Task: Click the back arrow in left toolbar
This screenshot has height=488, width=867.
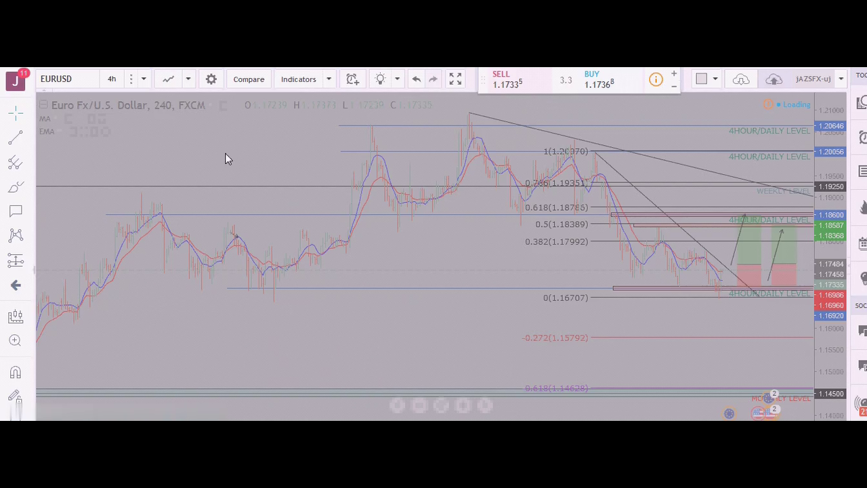Action: point(16,285)
